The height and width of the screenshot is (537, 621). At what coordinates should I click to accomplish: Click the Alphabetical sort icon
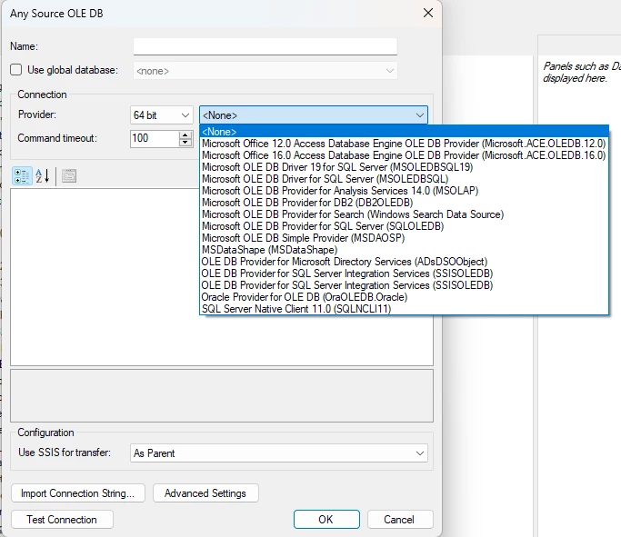pyautogui.click(x=43, y=176)
